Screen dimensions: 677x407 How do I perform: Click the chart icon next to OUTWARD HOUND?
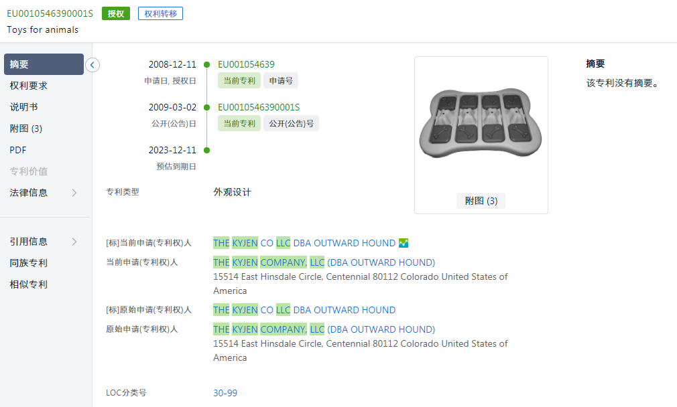(x=404, y=243)
